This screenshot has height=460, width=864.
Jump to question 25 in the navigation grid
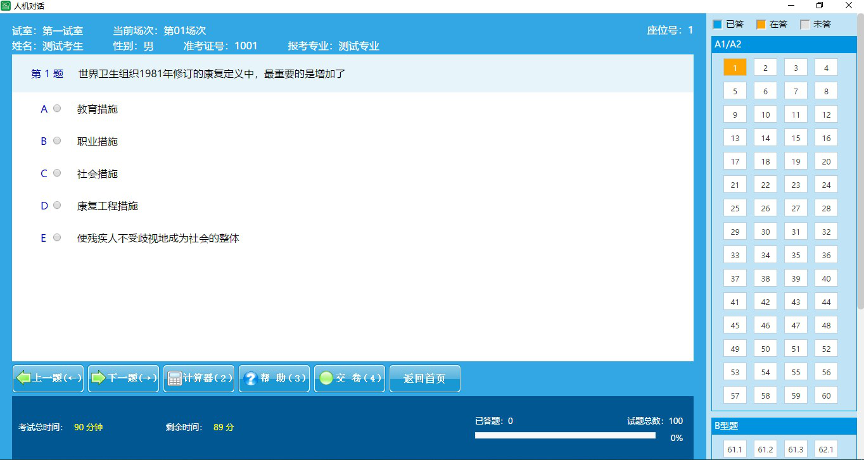pos(734,208)
